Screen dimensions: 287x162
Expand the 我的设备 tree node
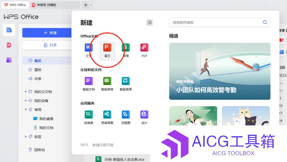[x=26, y=100]
